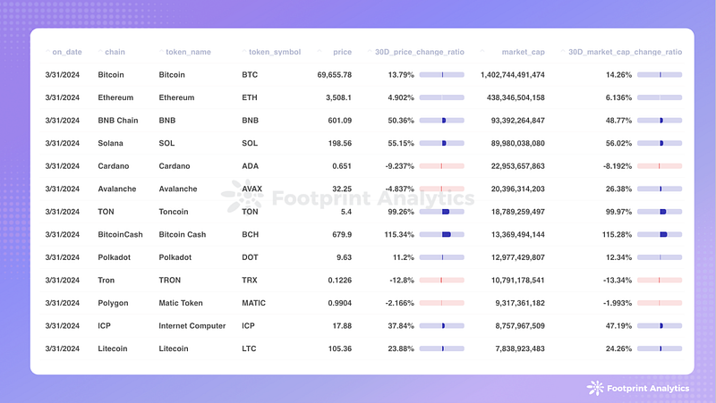Click the MATIC token symbol cell
Image resolution: width=716 pixels, height=403 pixels.
[x=254, y=303]
